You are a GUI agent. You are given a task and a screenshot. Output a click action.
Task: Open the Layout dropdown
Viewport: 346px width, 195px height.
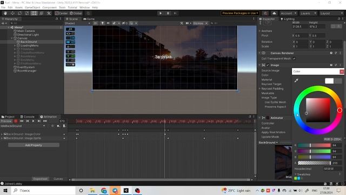click(331, 13)
